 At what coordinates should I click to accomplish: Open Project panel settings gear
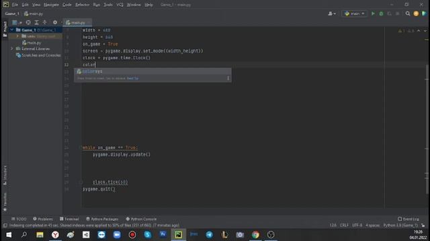(x=55, y=22)
